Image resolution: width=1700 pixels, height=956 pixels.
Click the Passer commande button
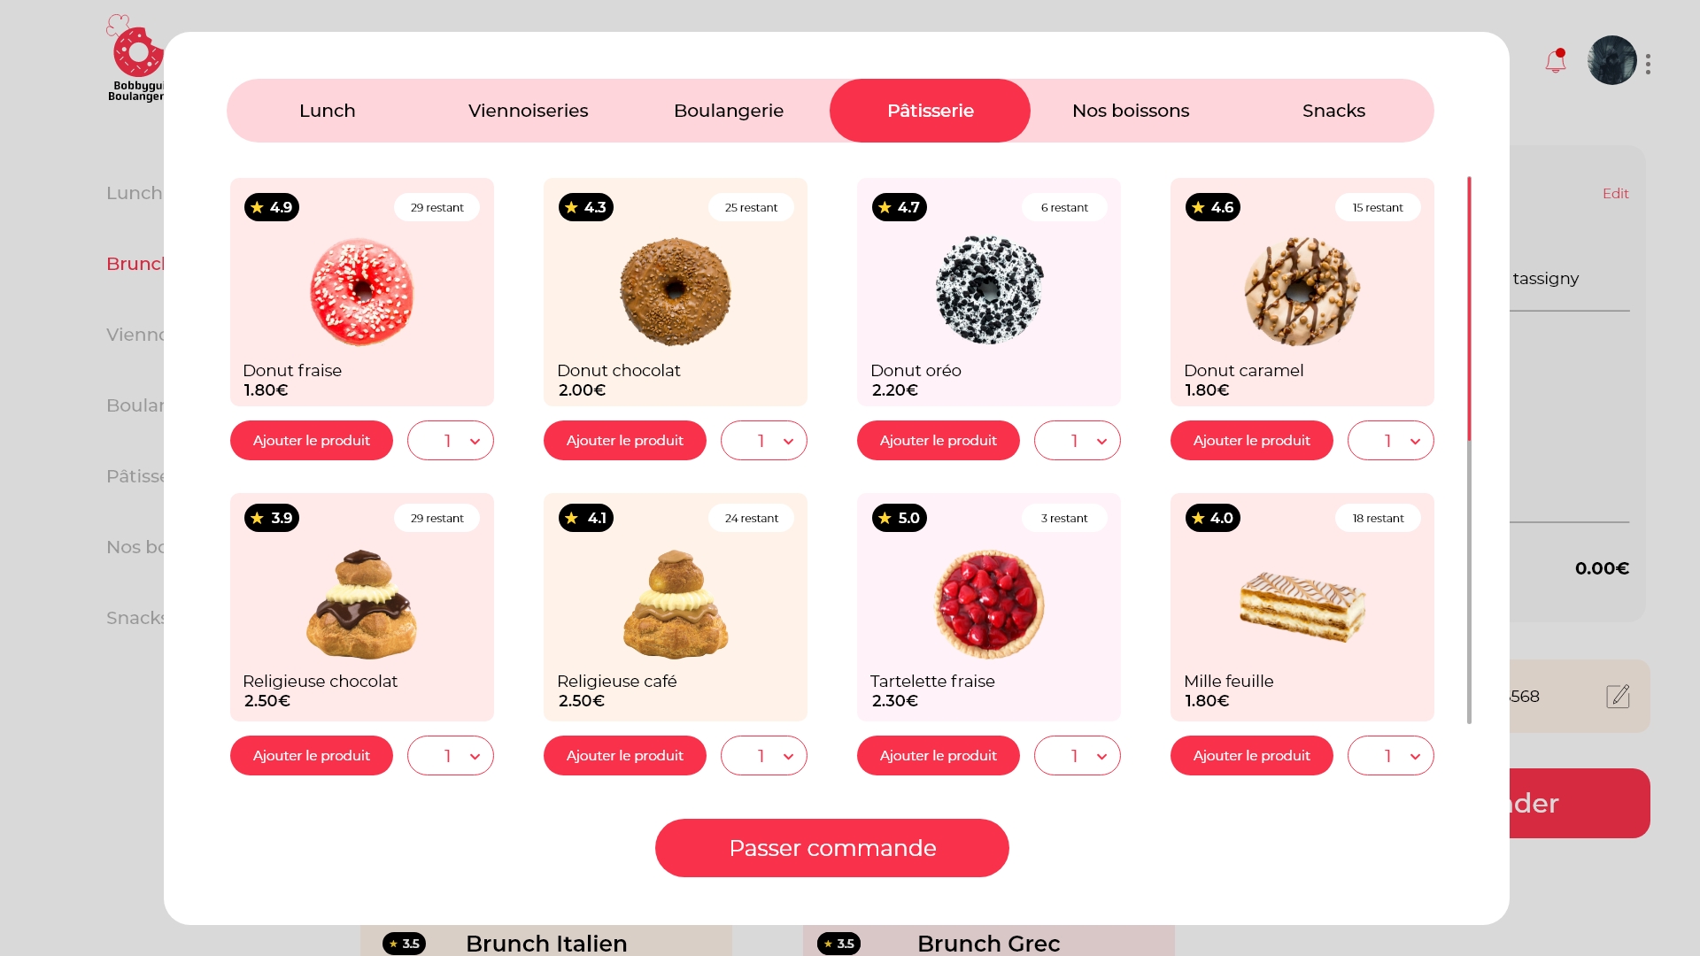(x=832, y=848)
